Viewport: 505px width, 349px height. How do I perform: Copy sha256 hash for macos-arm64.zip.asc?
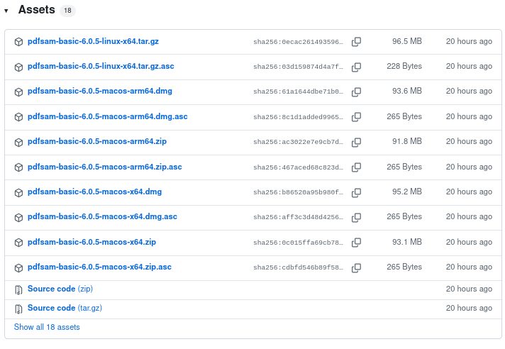point(356,167)
